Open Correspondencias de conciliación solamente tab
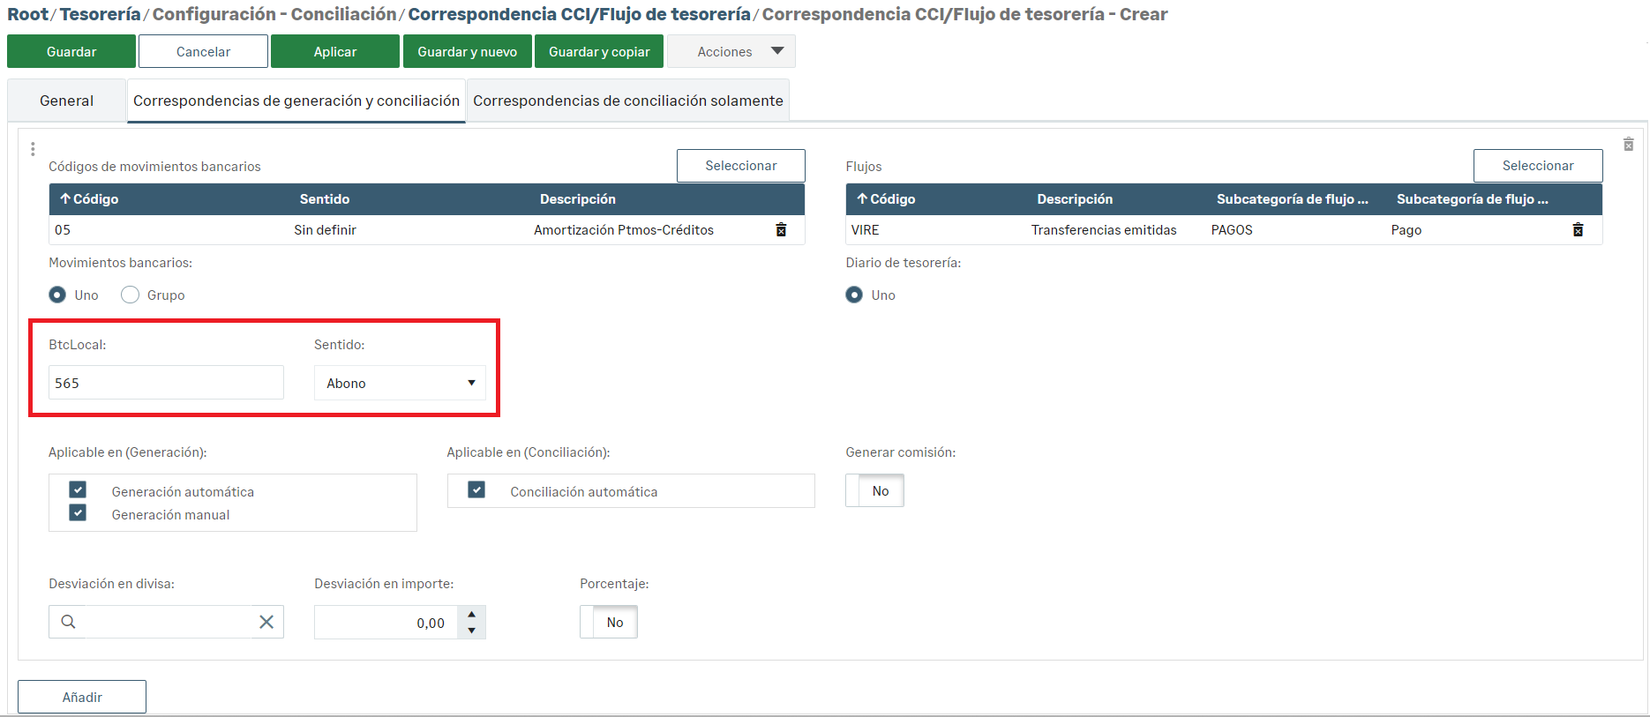The height and width of the screenshot is (717, 1650). coord(627,101)
